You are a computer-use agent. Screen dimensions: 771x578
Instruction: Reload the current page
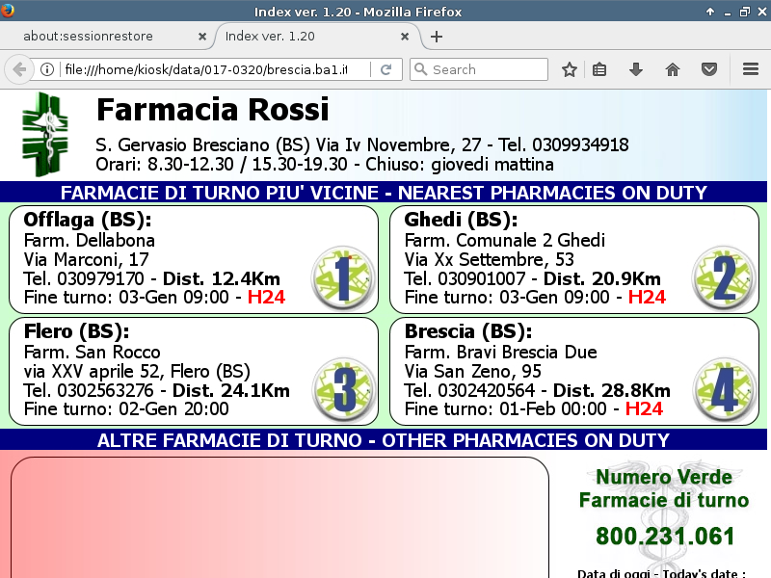tap(385, 69)
